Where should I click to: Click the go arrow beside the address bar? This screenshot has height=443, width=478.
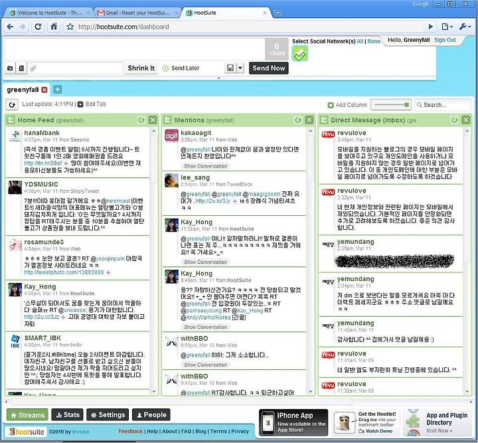tap(430, 27)
